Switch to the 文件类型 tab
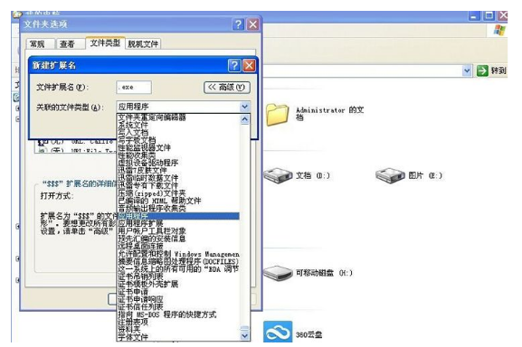Image resolution: width=522 pixels, height=347 pixels. [x=105, y=42]
